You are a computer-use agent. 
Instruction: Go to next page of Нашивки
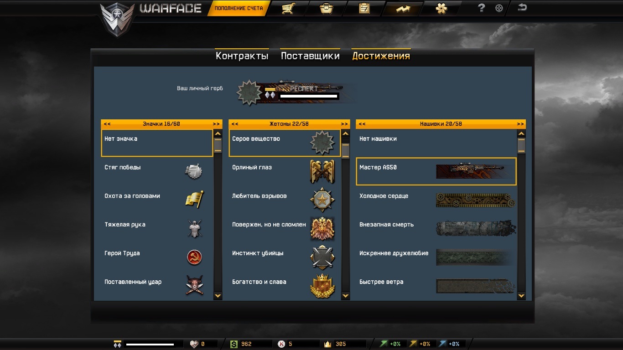pyautogui.click(x=520, y=124)
